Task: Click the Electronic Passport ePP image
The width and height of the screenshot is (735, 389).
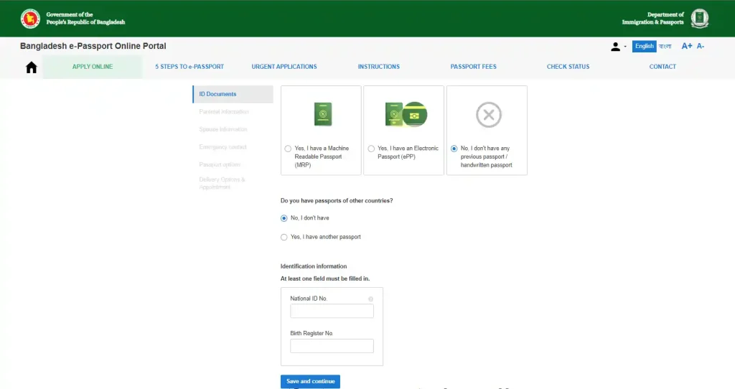Action: coord(406,114)
